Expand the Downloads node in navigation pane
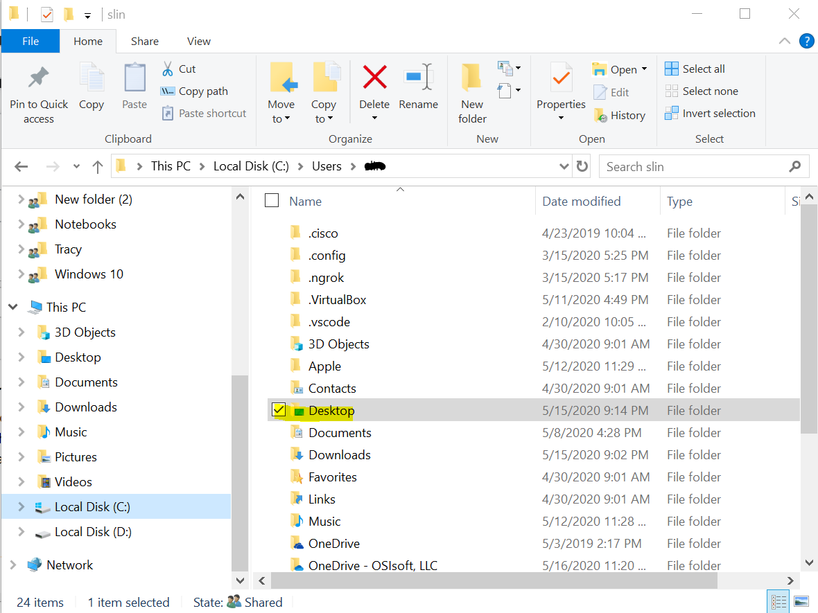This screenshot has width=818, height=613. (x=21, y=407)
